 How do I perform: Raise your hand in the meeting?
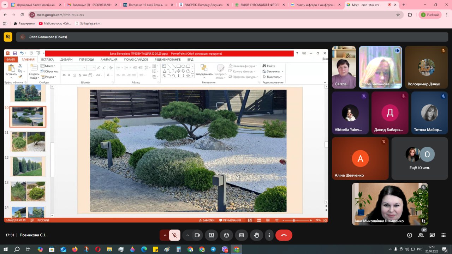coord(257,235)
